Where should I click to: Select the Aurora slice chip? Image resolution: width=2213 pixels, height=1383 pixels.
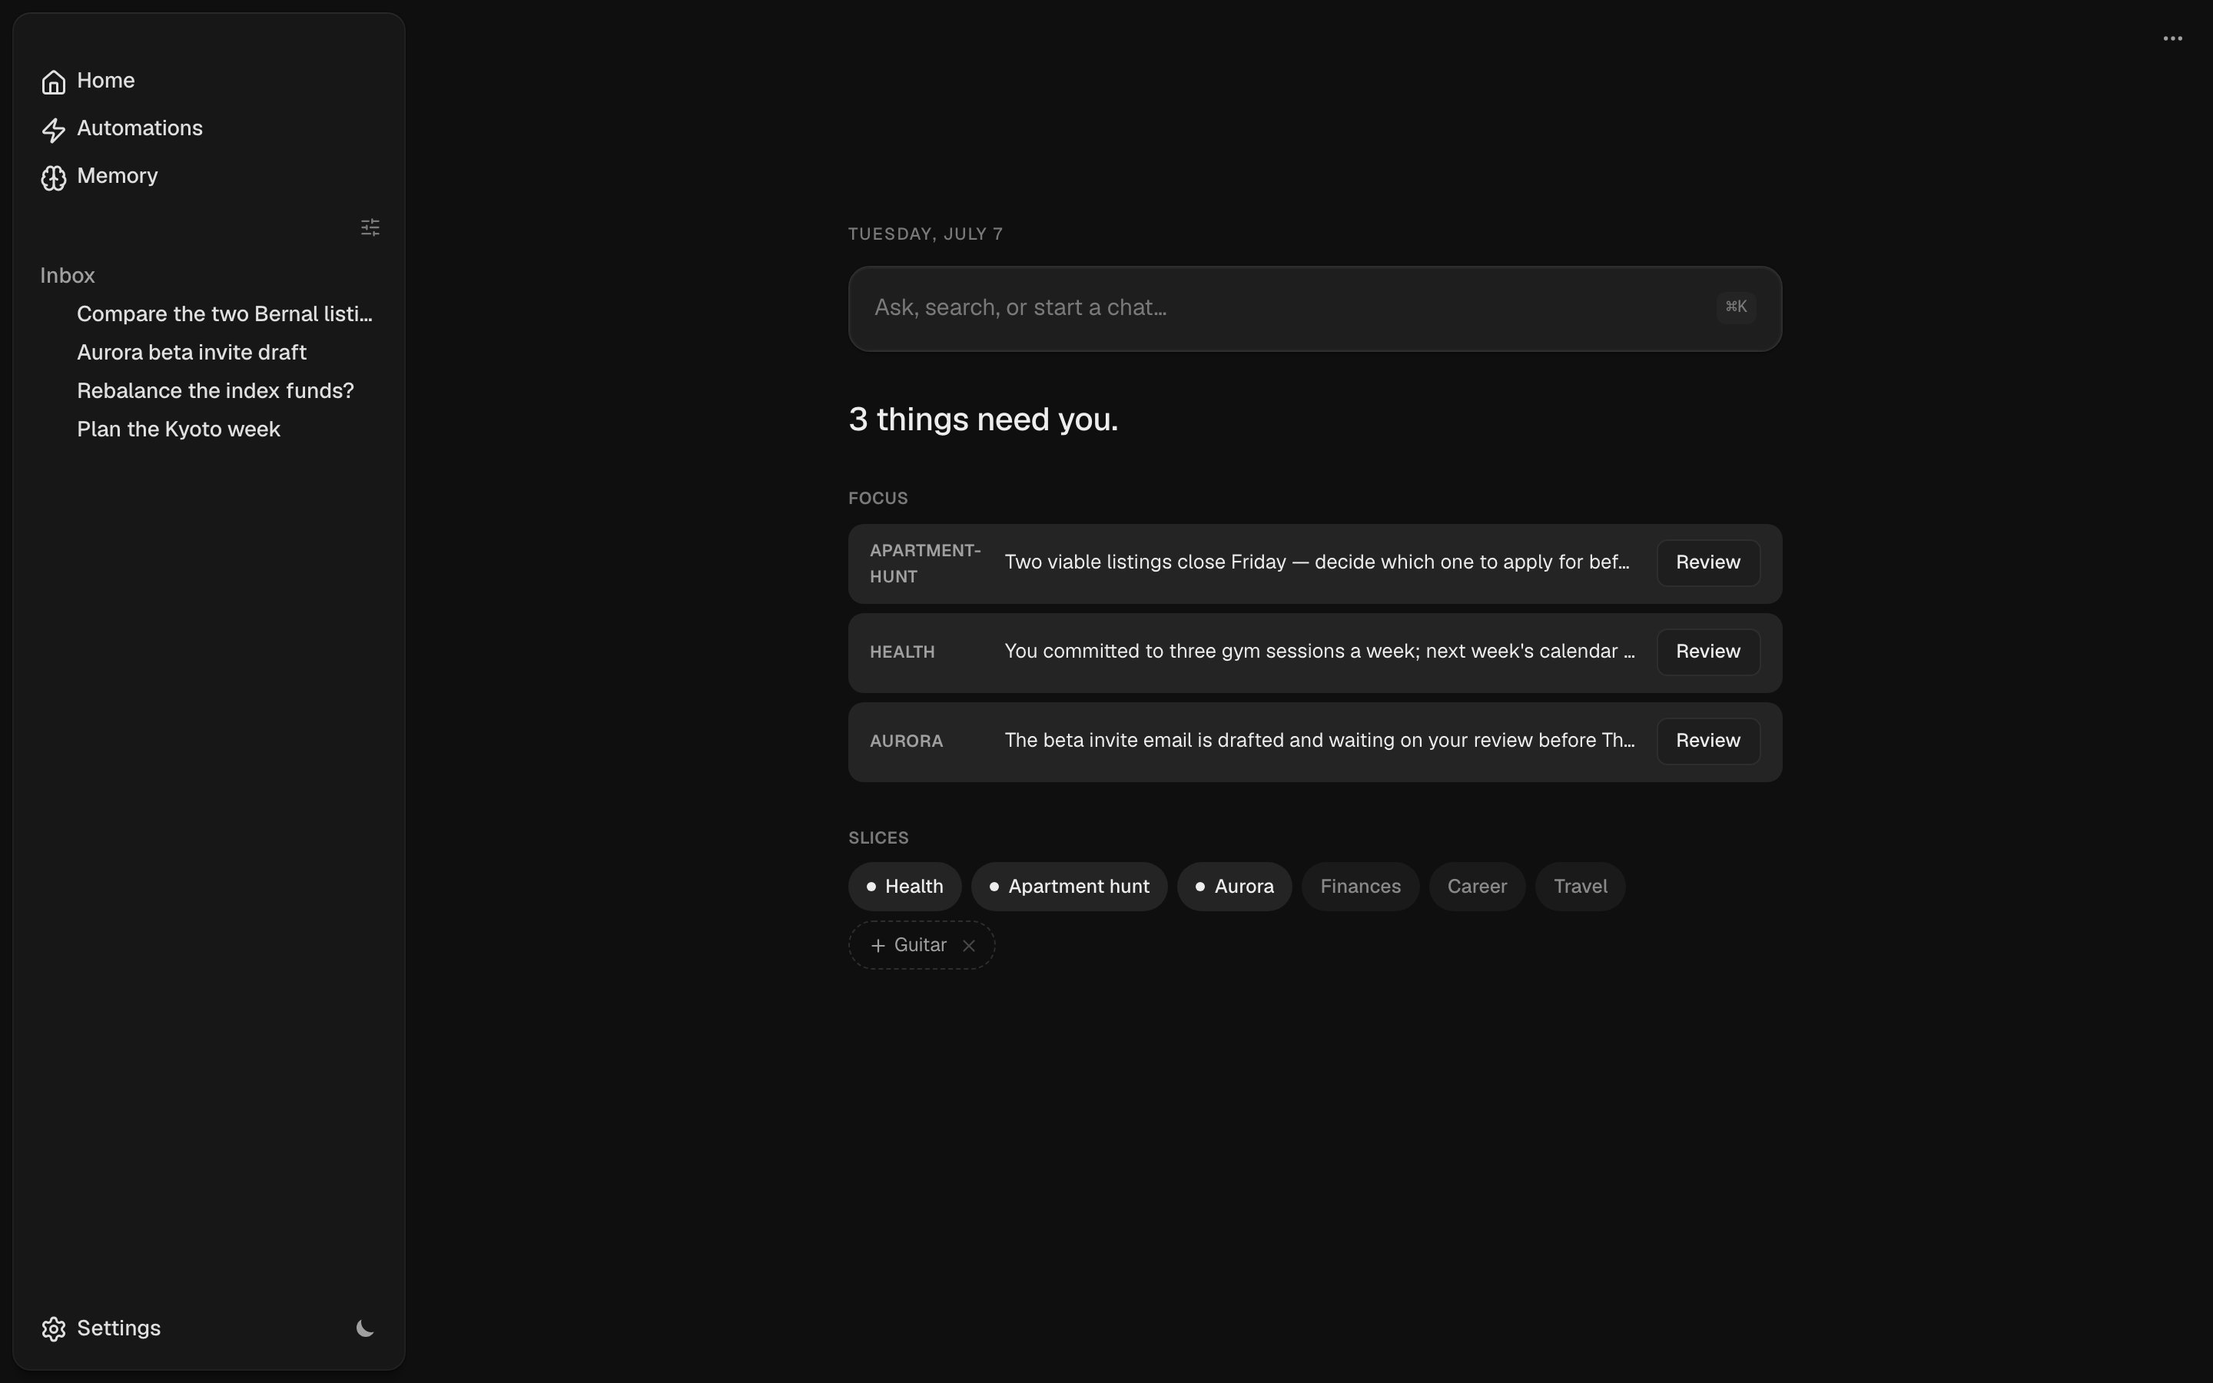pyautogui.click(x=1235, y=887)
